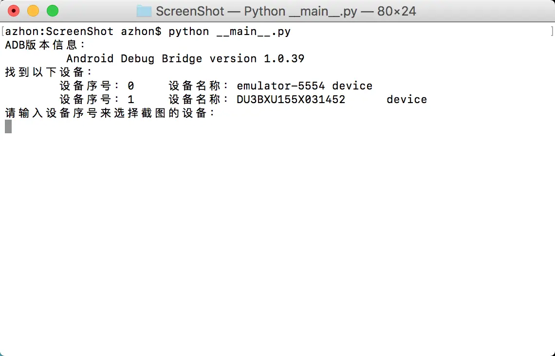Click the ScreenShot folder icon in title bar
The width and height of the screenshot is (555, 356).
[x=144, y=11]
